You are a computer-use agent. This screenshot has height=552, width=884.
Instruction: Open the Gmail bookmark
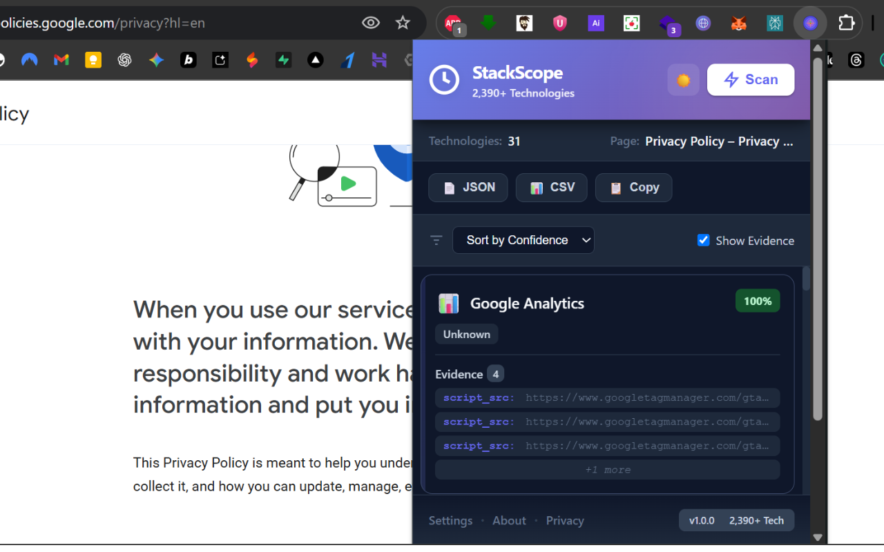61,60
